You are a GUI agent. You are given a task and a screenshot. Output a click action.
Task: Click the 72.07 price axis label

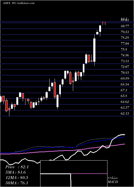[x=125, y=67]
